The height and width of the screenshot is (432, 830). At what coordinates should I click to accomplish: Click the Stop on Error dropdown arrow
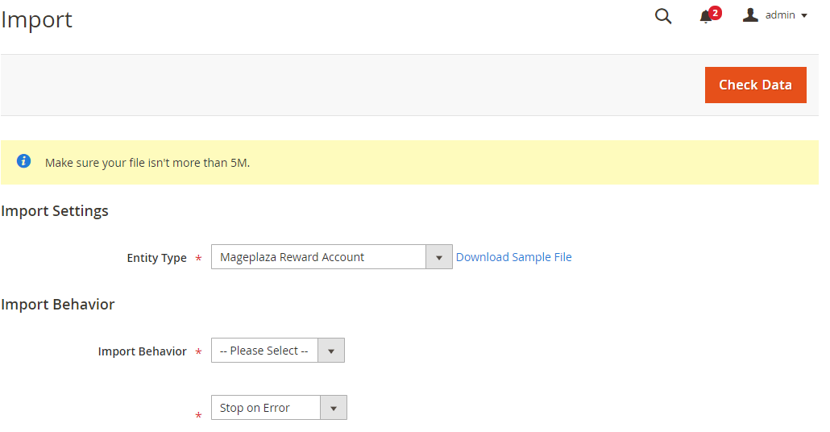pyautogui.click(x=334, y=409)
